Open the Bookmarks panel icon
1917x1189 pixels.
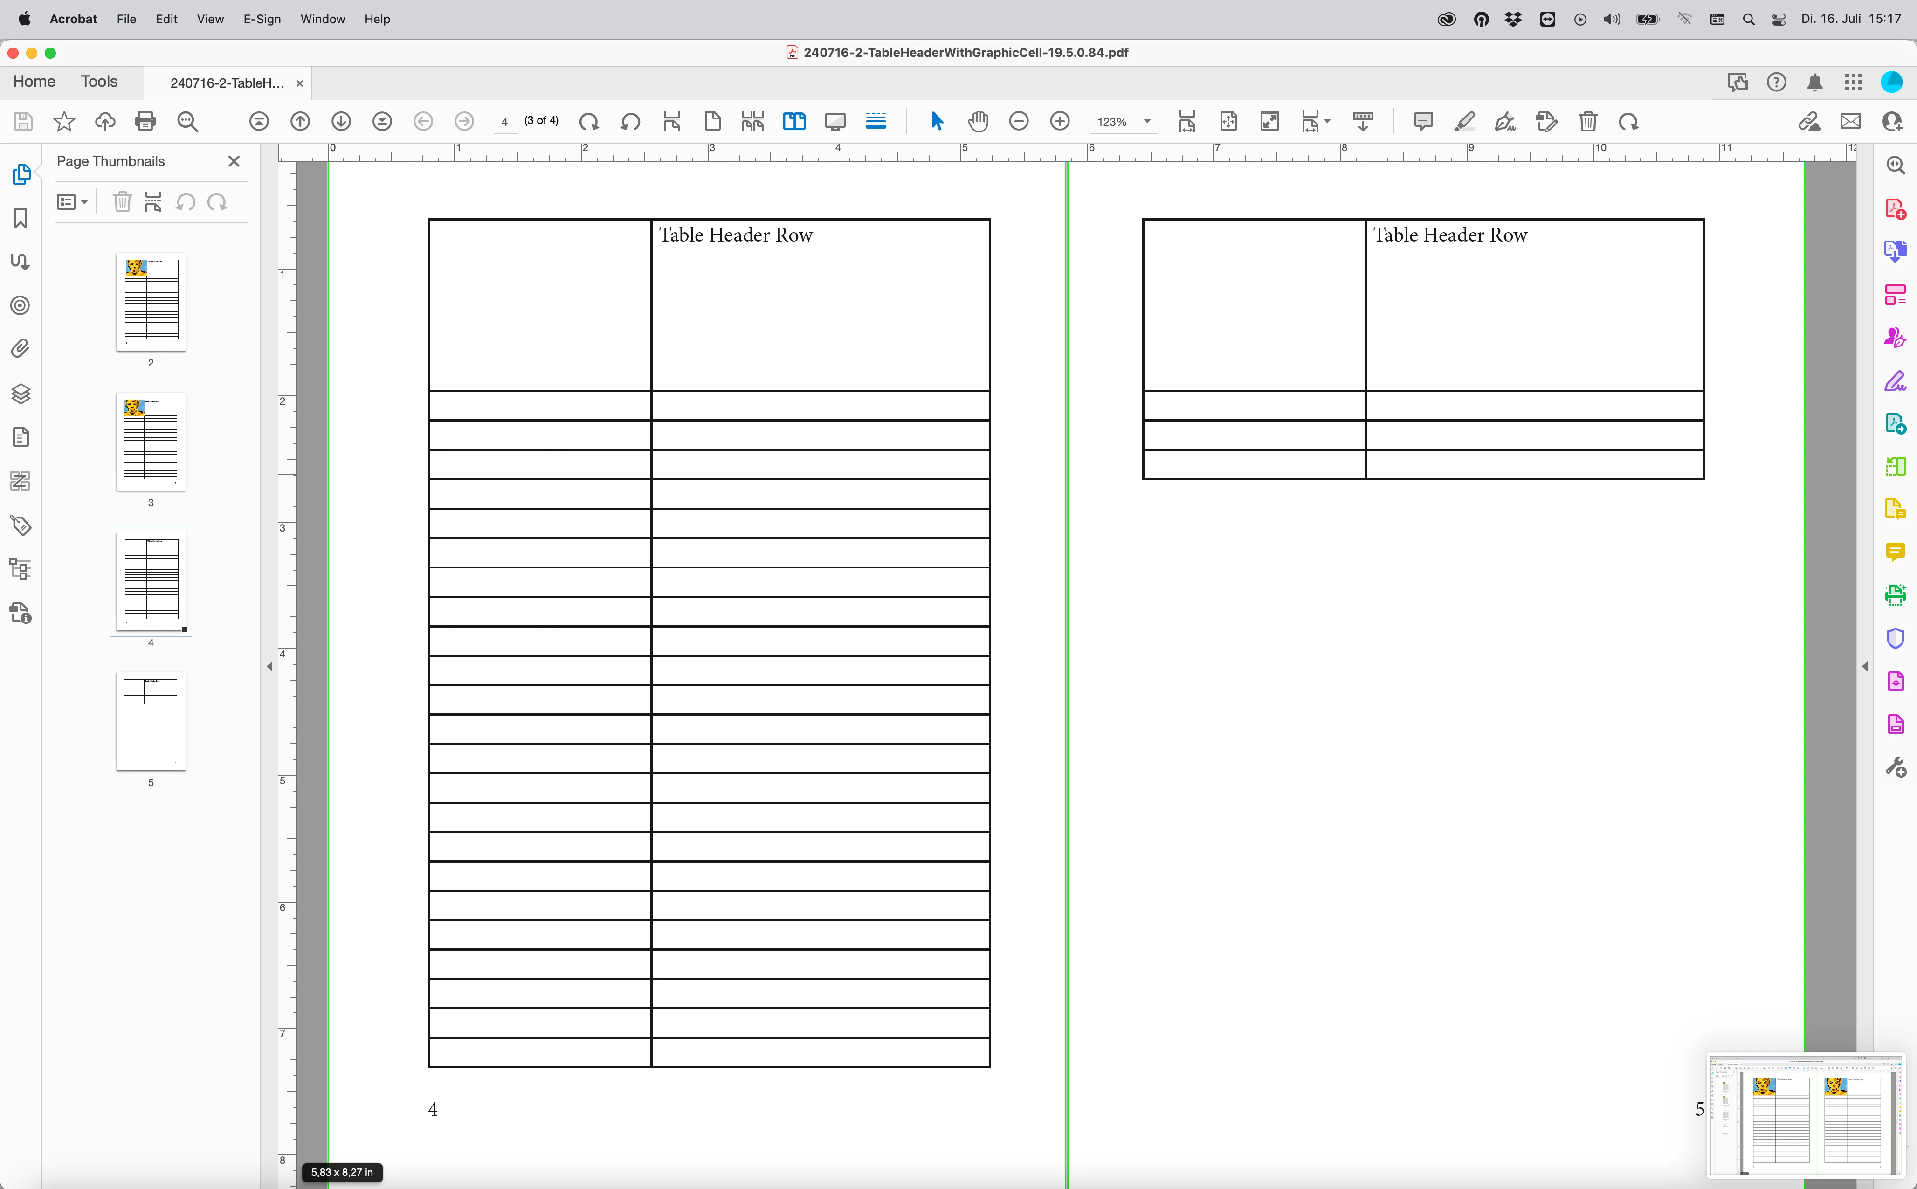click(x=21, y=219)
